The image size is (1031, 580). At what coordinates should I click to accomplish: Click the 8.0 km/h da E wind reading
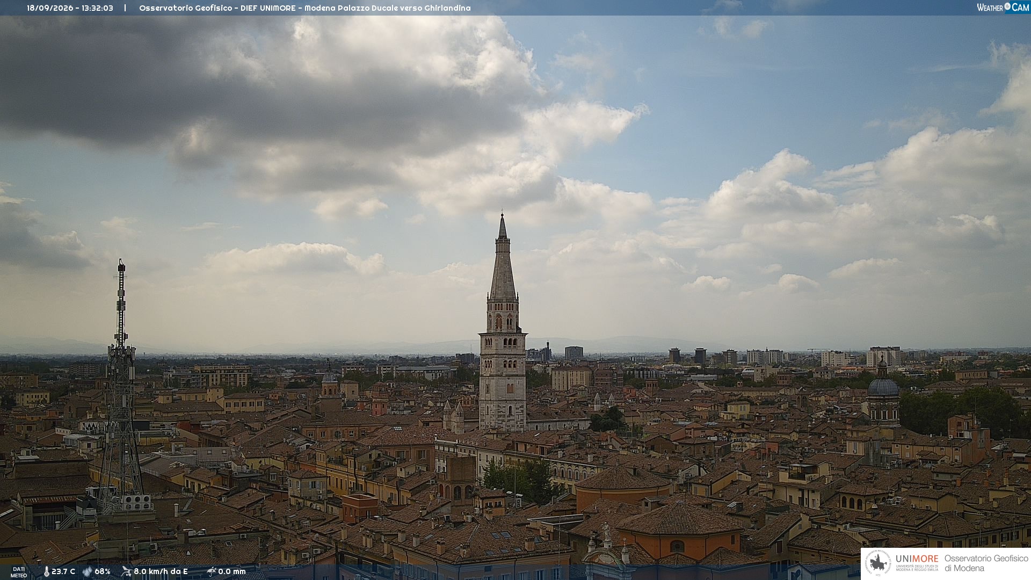click(161, 571)
